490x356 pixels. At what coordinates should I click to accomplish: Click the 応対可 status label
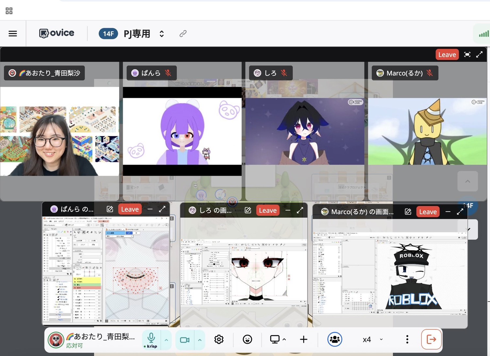(x=74, y=346)
